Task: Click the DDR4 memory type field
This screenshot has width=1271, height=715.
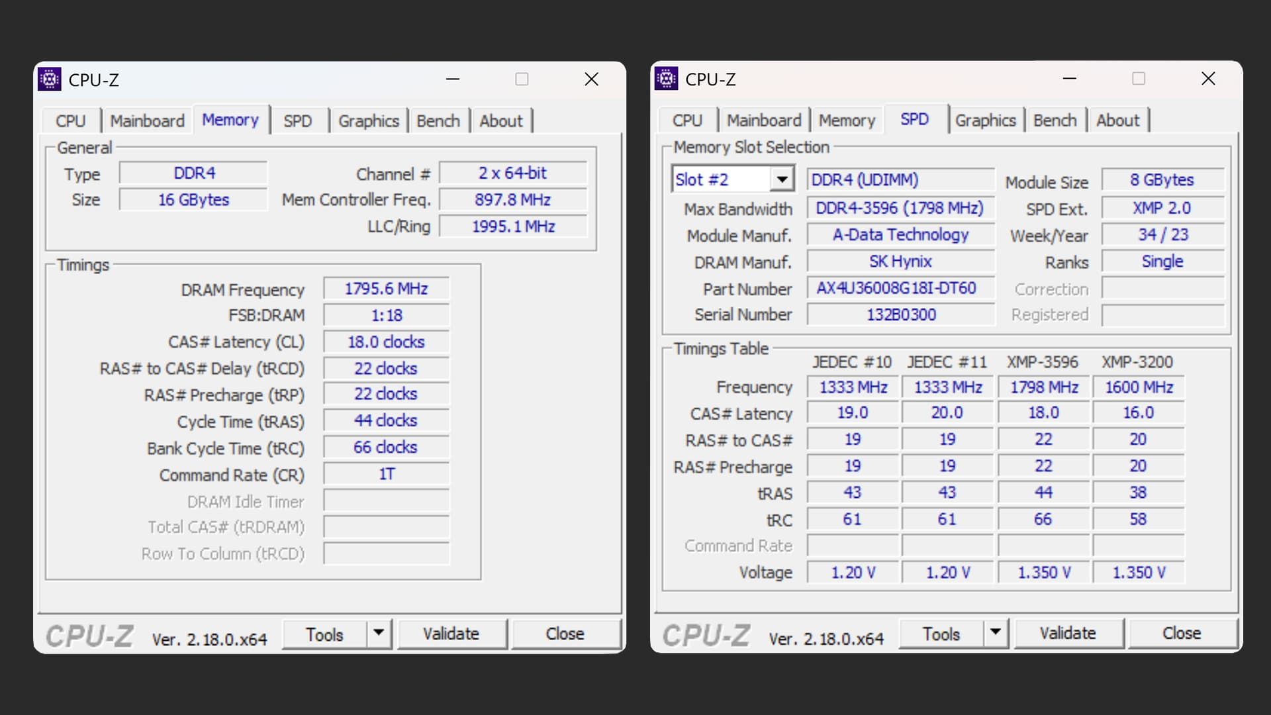Action: pos(194,173)
